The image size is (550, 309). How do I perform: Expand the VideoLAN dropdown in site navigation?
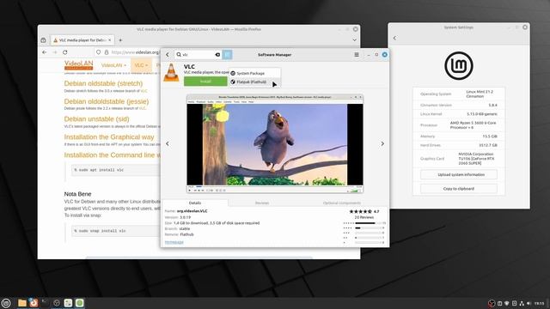pyautogui.click(x=113, y=65)
